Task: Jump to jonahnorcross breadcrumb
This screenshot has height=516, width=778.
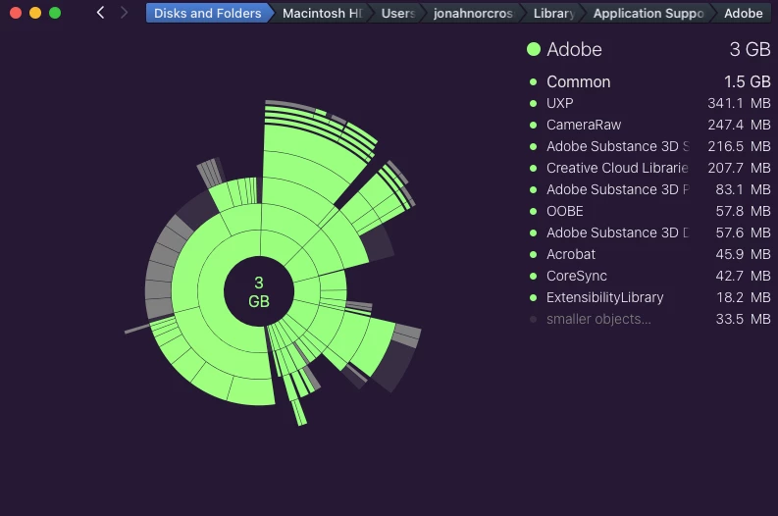Action: 473,13
